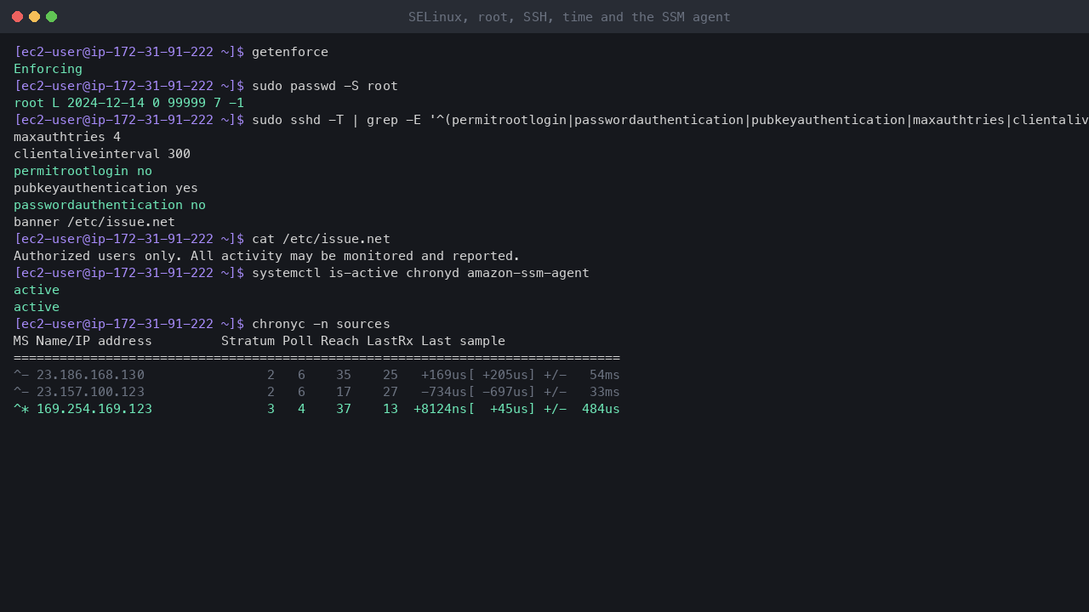Select the "33ms" error margin value
This screenshot has height=612, width=1089.
tap(605, 392)
